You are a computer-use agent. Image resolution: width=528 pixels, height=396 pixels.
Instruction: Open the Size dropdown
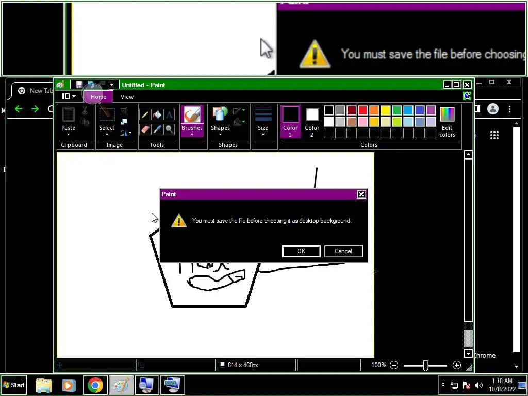(263, 122)
